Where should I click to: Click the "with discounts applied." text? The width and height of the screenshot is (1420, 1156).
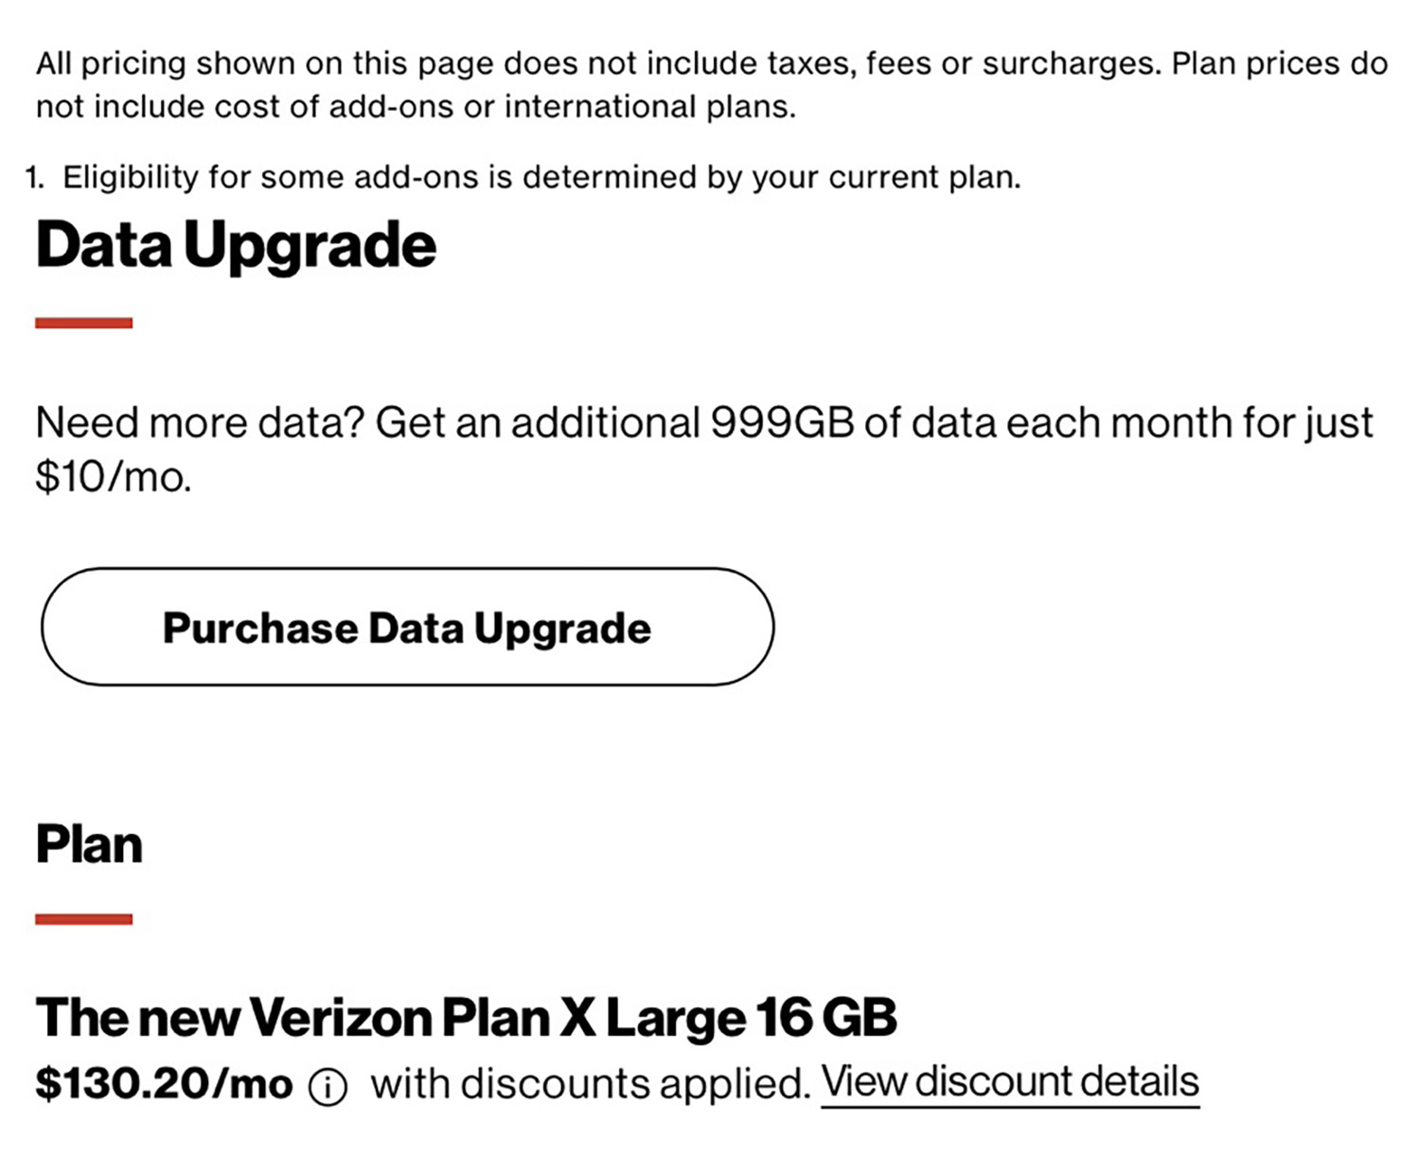pyautogui.click(x=590, y=1084)
